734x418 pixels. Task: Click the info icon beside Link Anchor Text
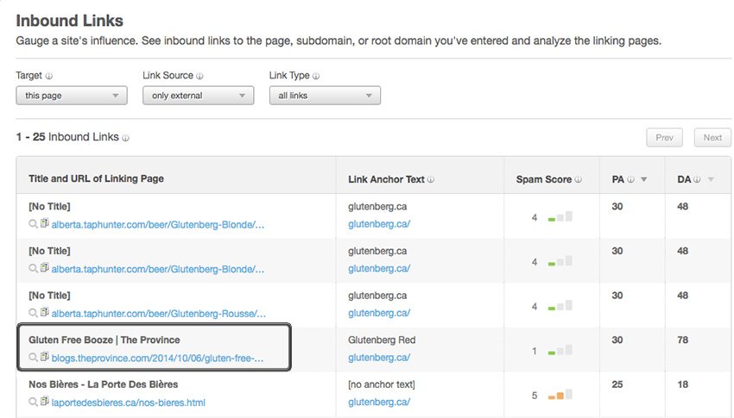[x=431, y=179]
